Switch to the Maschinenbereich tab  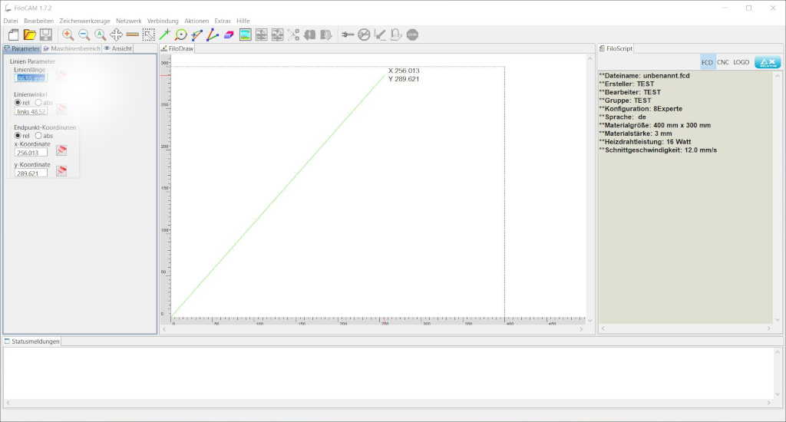click(x=71, y=48)
